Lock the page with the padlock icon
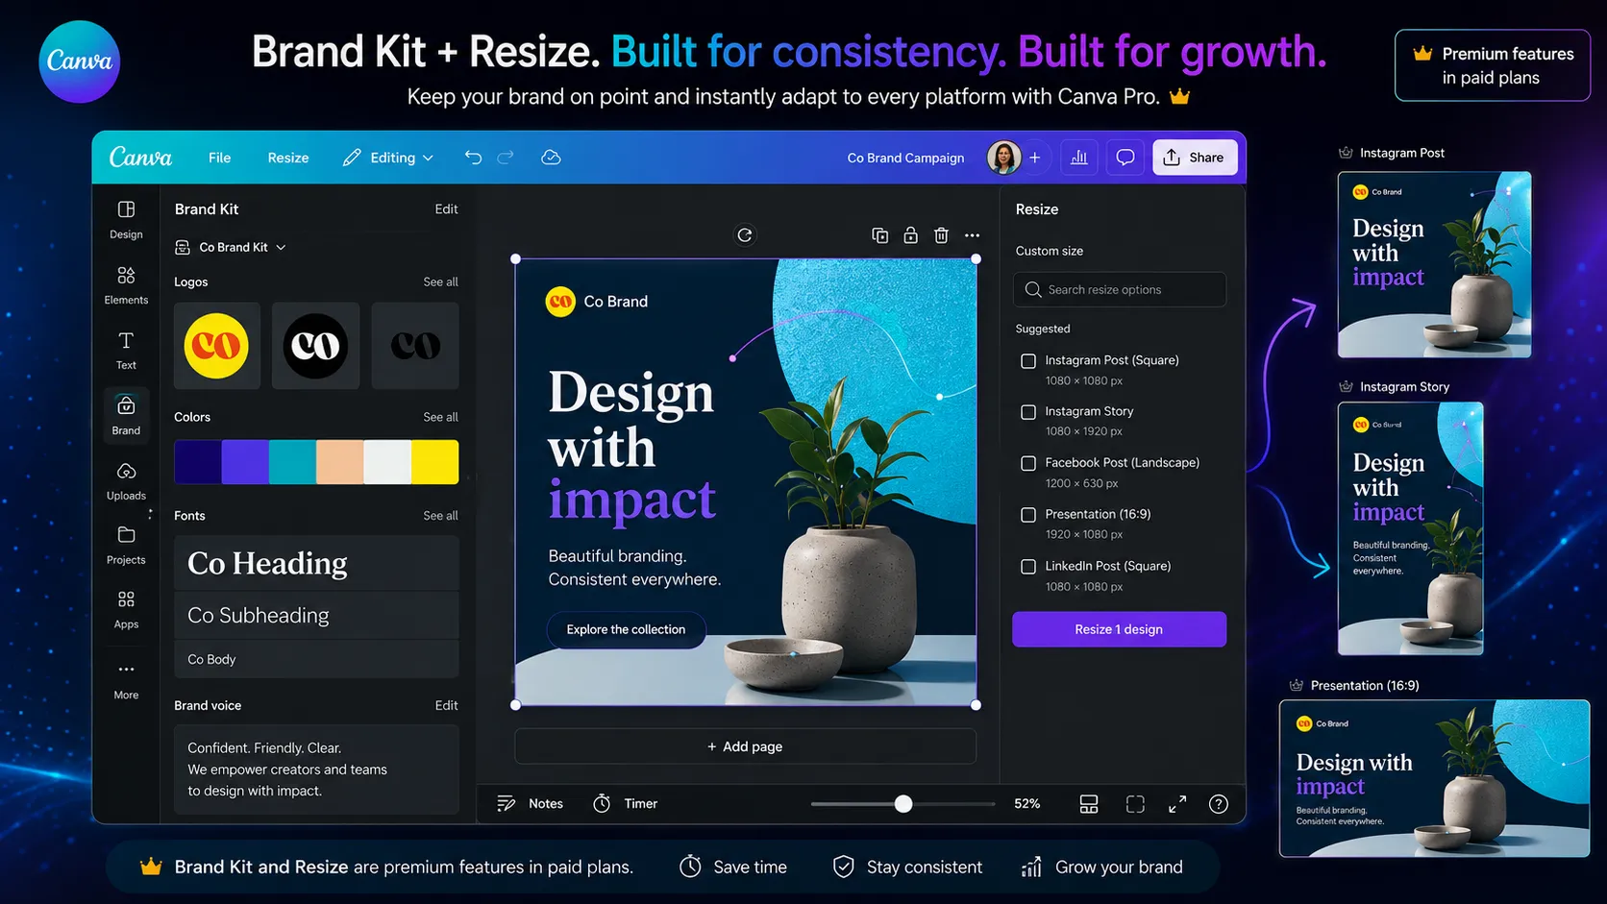 coord(910,235)
